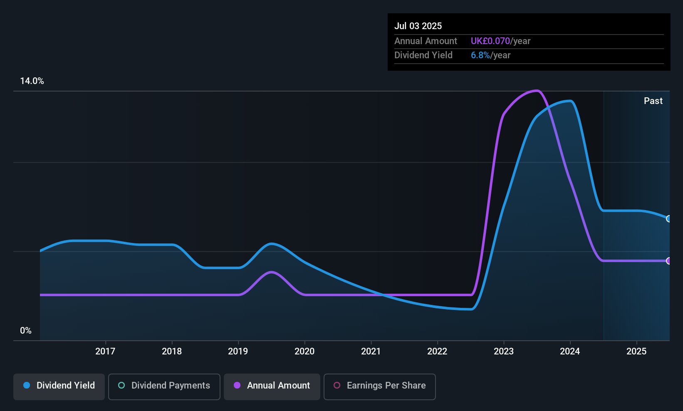The height and width of the screenshot is (411, 683).
Task: Select the 2020 axis label
Action: click(304, 351)
